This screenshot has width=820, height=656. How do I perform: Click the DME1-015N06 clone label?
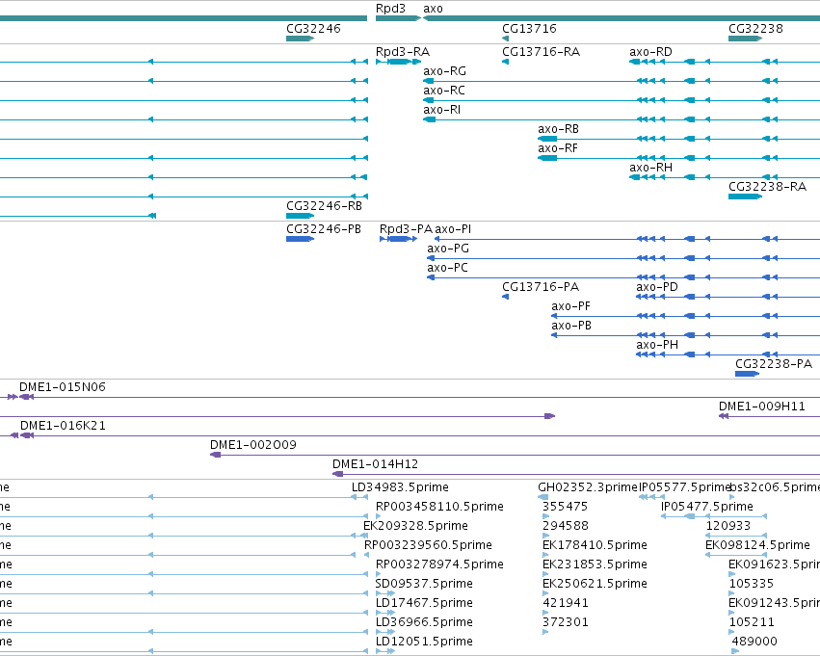point(63,387)
